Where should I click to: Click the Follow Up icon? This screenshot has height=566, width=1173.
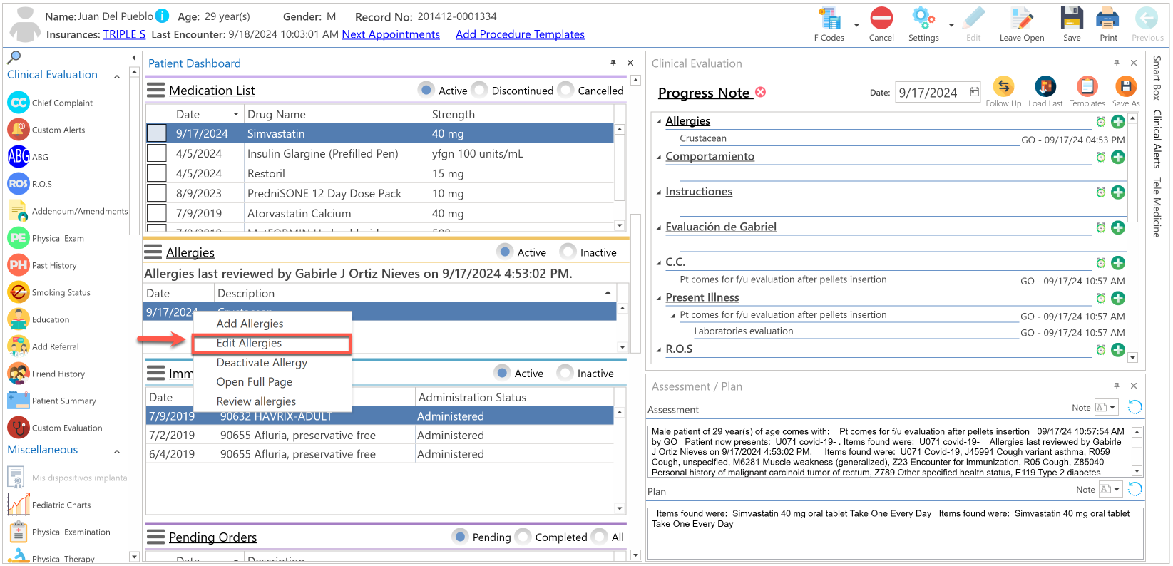(x=1003, y=86)
